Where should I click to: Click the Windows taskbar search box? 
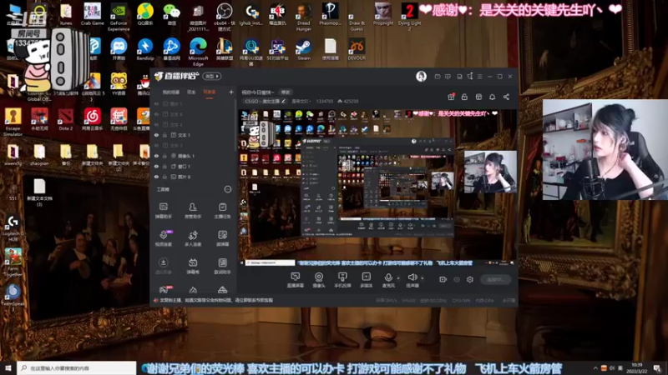(77, 367)
